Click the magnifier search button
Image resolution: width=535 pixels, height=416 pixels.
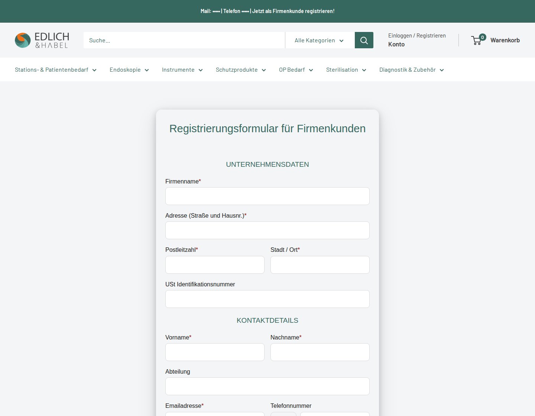(x=364, y=40)
